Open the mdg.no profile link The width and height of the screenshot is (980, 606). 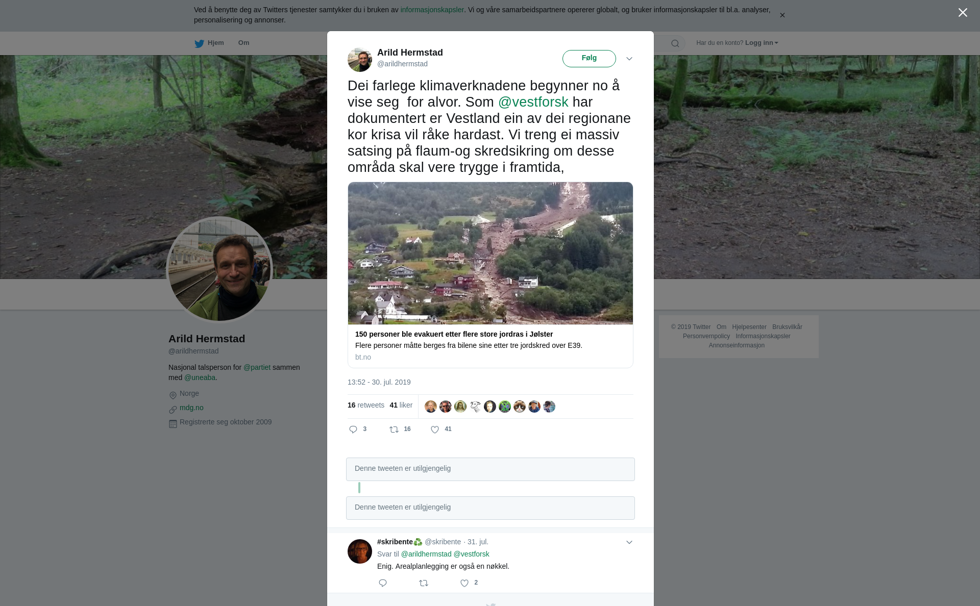pos(191,408)
